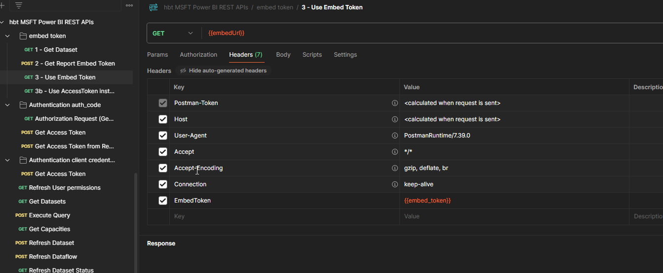Switch to the Params tab
The height and width of the screenshot is (273, 663).
157,55
